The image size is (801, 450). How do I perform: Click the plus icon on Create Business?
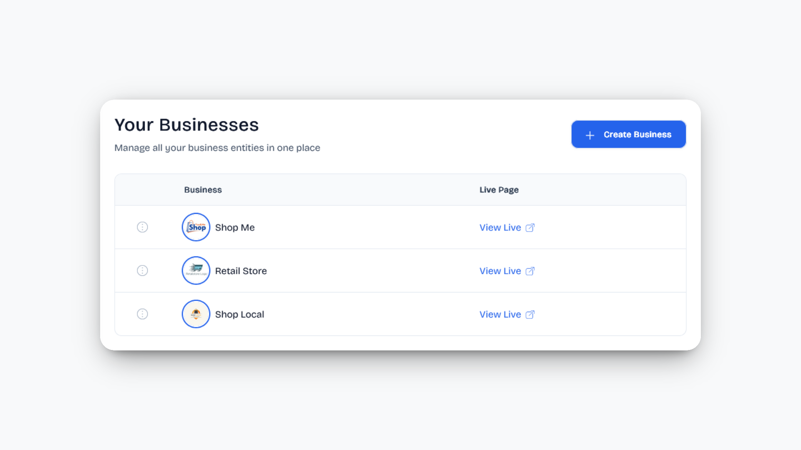(x=590, y=135)
